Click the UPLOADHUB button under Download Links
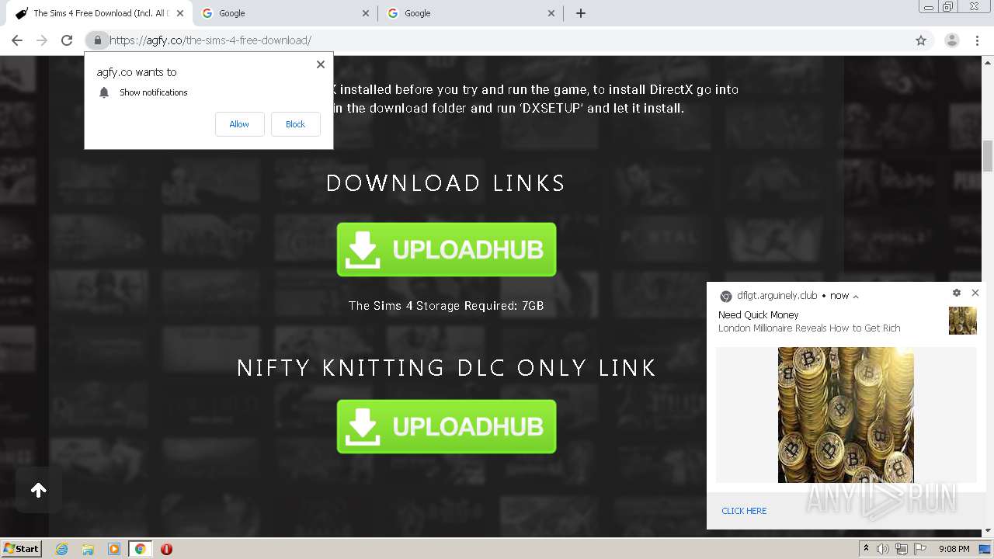 (x=447, y=249)
